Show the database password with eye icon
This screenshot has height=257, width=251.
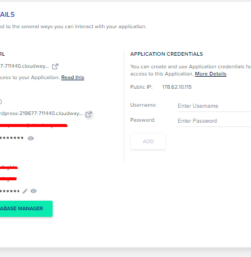tap(33, 191)
